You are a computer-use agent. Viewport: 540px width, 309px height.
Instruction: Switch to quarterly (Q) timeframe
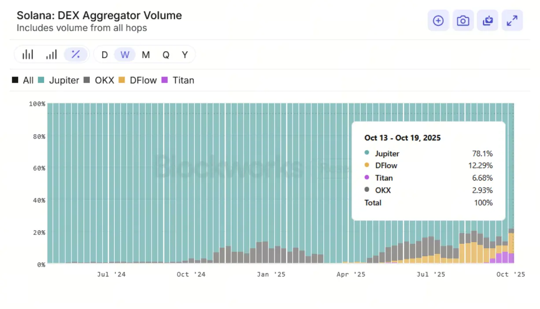click(166, 55)
